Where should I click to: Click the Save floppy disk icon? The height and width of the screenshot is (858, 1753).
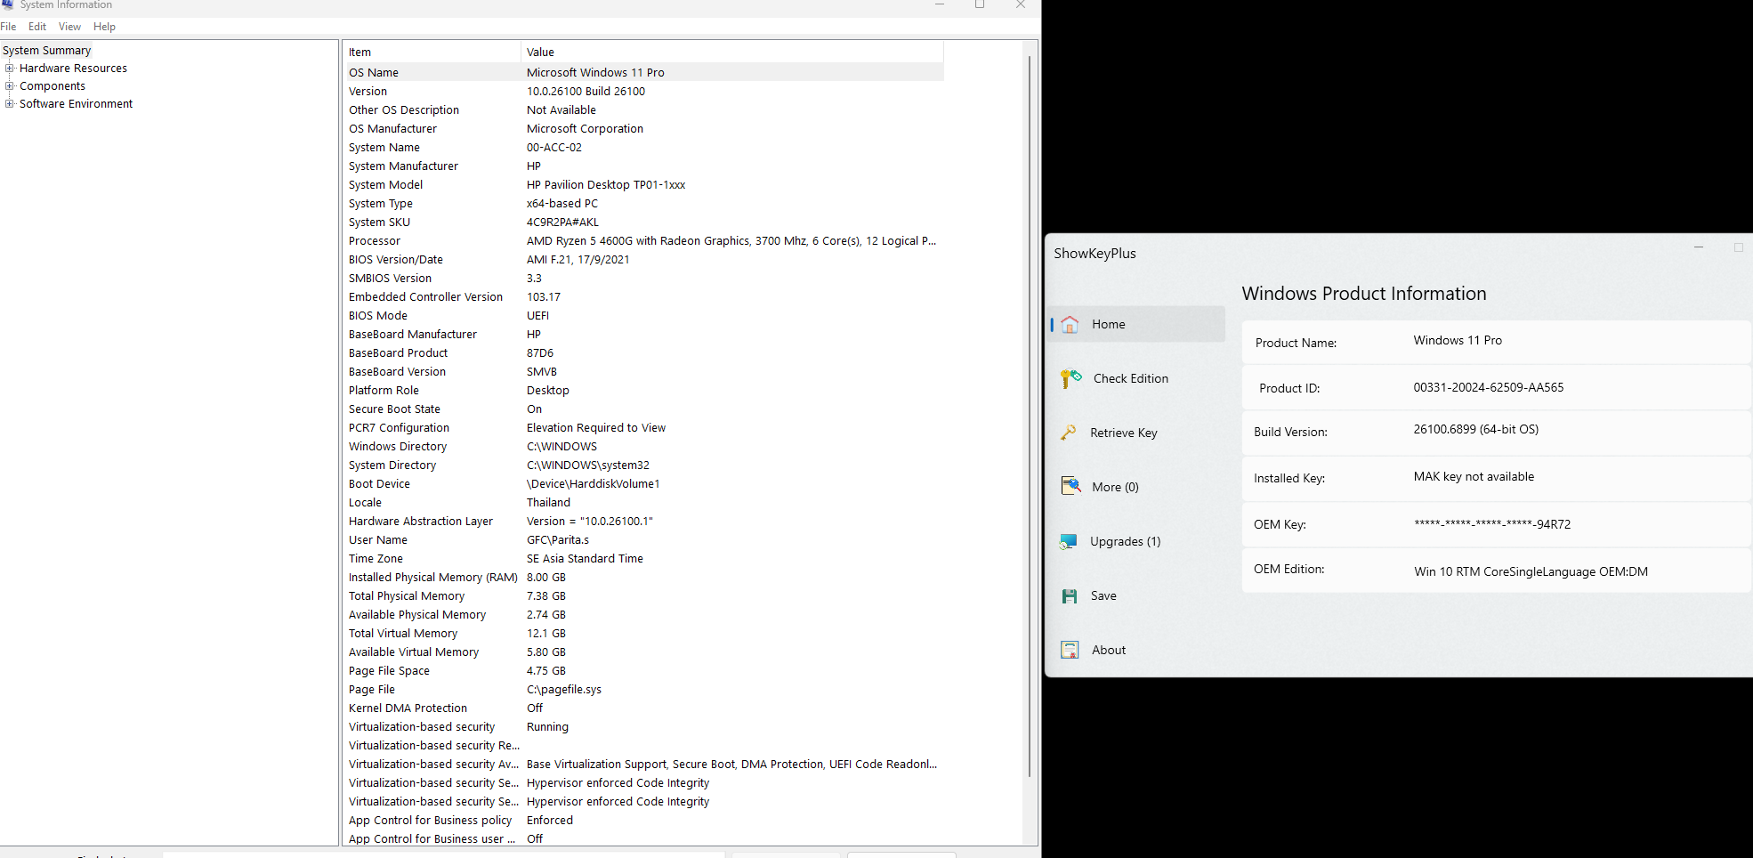pyautogui.click(x=1070, y=596)
